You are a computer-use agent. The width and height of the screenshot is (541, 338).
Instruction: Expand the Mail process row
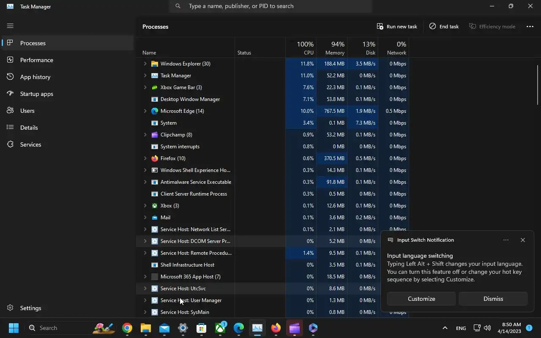point(145,218)
